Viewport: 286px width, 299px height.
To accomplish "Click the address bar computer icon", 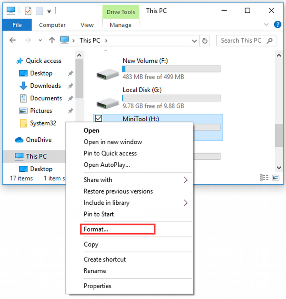I will point(64,40).
